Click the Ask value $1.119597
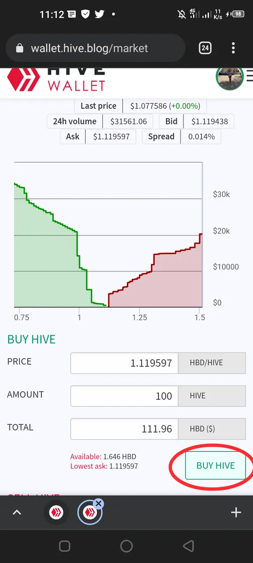This screenshot has width=253, height=563. click(111, 136)
